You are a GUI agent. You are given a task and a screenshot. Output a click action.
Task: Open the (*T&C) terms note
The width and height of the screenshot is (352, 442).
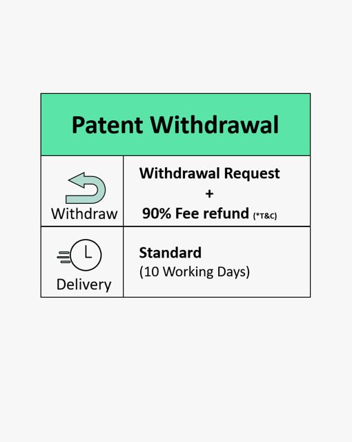tap(265, 216)
